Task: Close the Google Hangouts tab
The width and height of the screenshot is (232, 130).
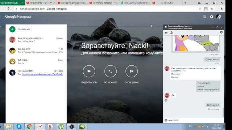Action: tap(22, 3)
